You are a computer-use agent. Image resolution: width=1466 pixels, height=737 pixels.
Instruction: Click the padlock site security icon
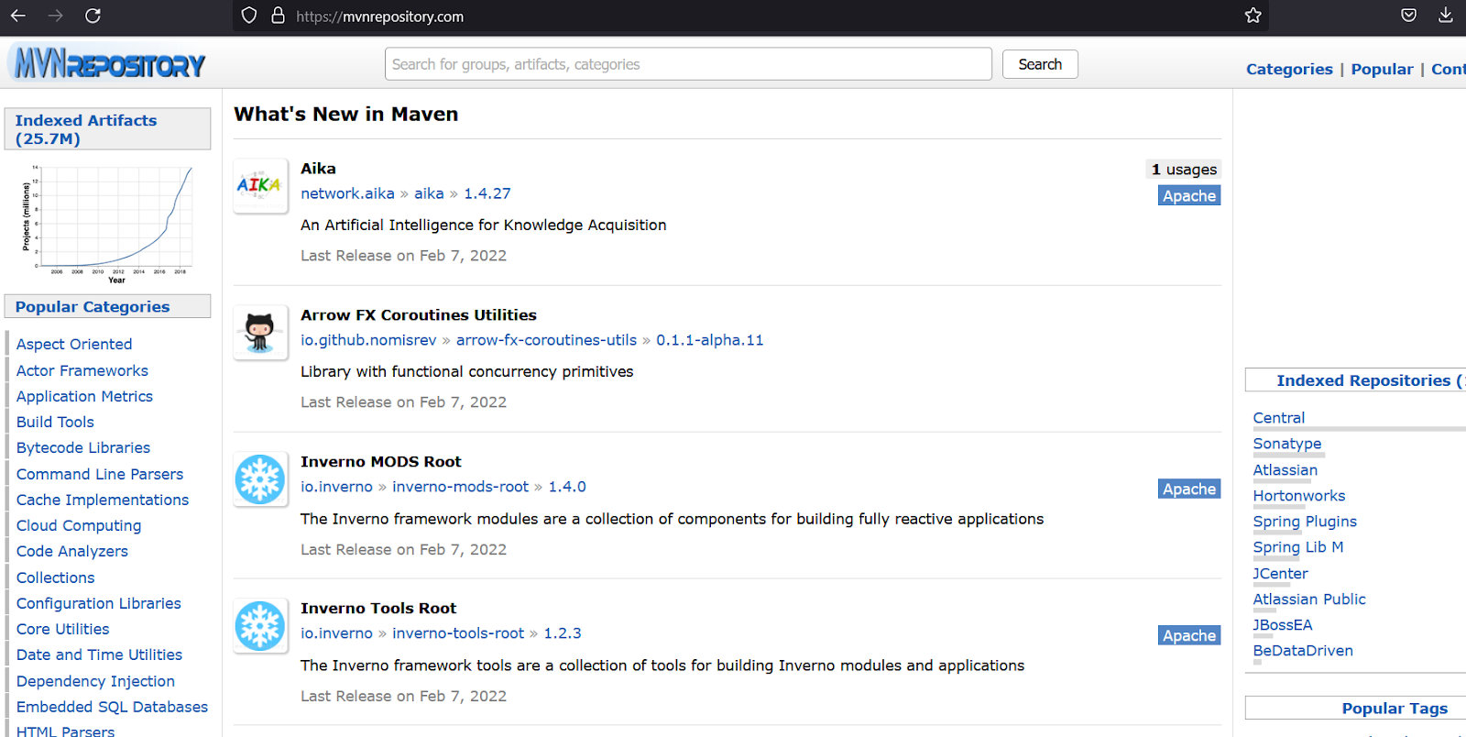coord(279,16)
